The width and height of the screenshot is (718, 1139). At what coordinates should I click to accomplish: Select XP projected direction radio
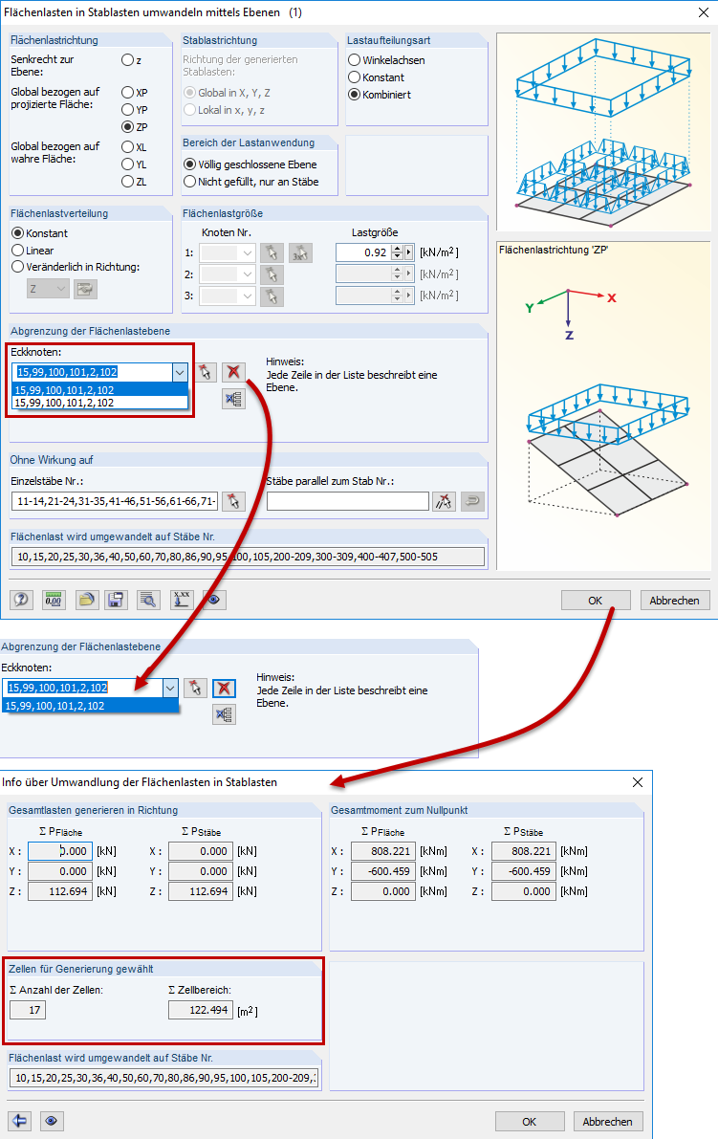click(x=128, y=92)
